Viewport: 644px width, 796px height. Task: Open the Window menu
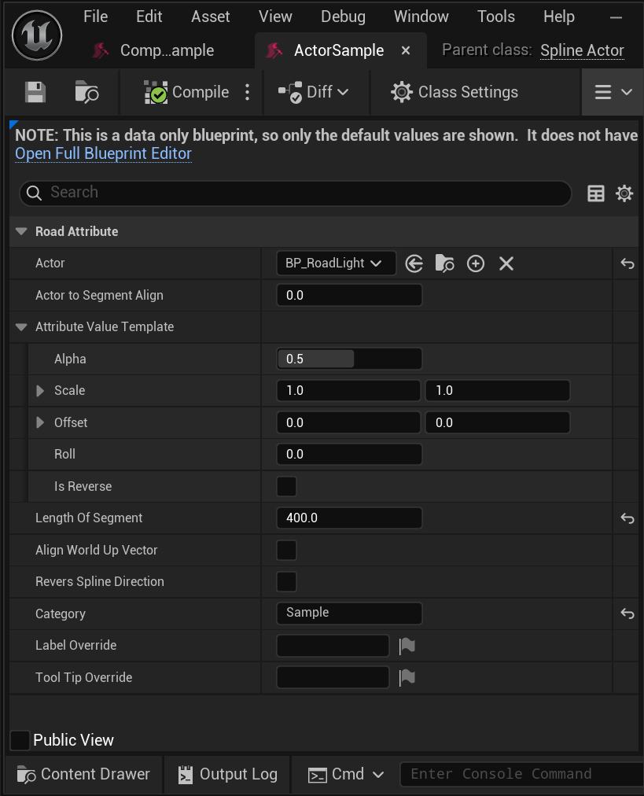point(421,17)
